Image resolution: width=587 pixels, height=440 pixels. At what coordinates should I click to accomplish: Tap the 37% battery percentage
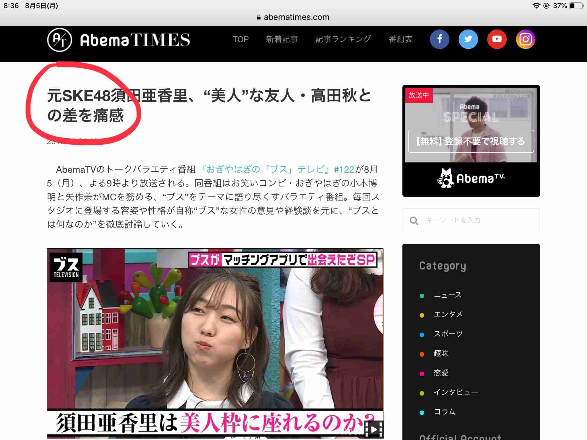coord(560,6)
